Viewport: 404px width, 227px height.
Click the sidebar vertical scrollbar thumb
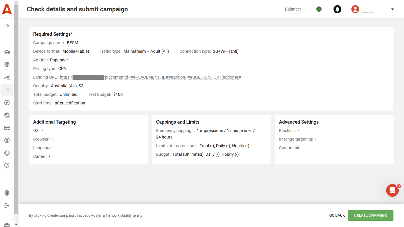point(16,109)
